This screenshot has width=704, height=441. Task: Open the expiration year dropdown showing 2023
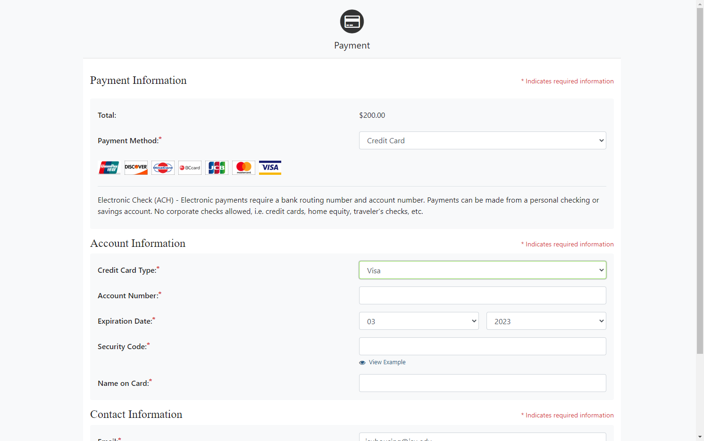(x=546, y=321)
